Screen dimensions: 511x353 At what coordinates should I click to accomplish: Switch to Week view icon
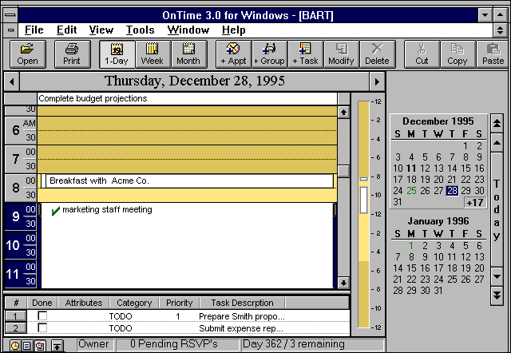tap(152, 54)
